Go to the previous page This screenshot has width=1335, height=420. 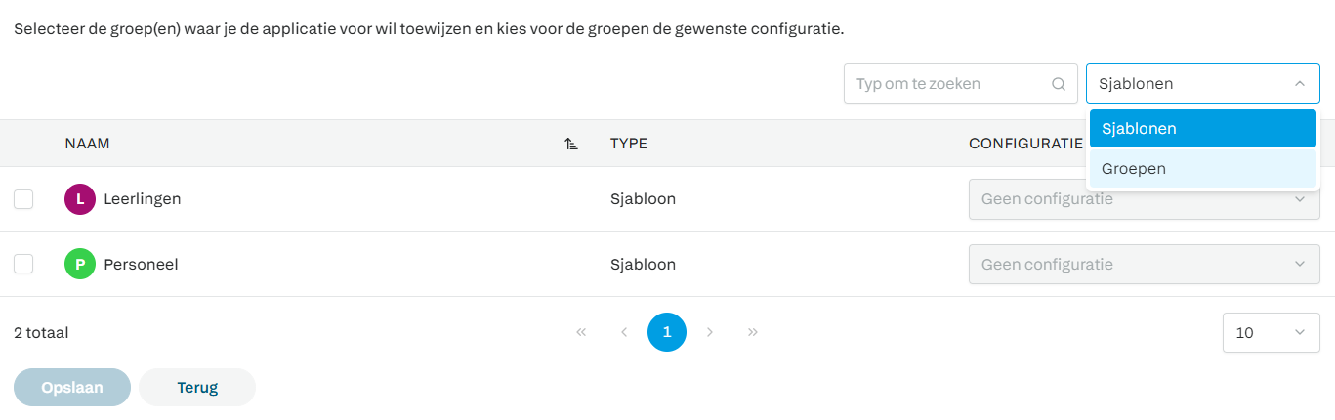[x=624, y=332]
